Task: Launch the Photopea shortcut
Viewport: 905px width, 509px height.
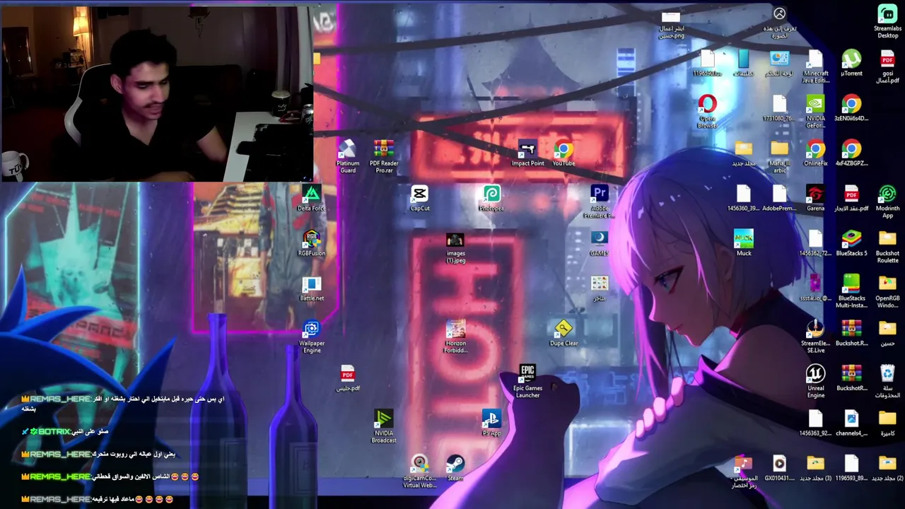Action: 491,199
